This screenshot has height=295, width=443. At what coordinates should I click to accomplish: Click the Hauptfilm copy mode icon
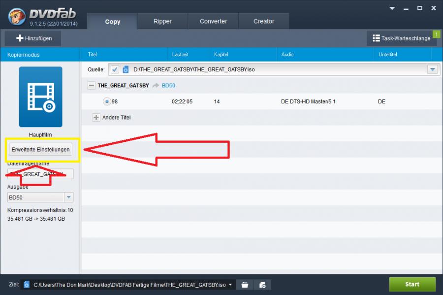coord(40,97)
